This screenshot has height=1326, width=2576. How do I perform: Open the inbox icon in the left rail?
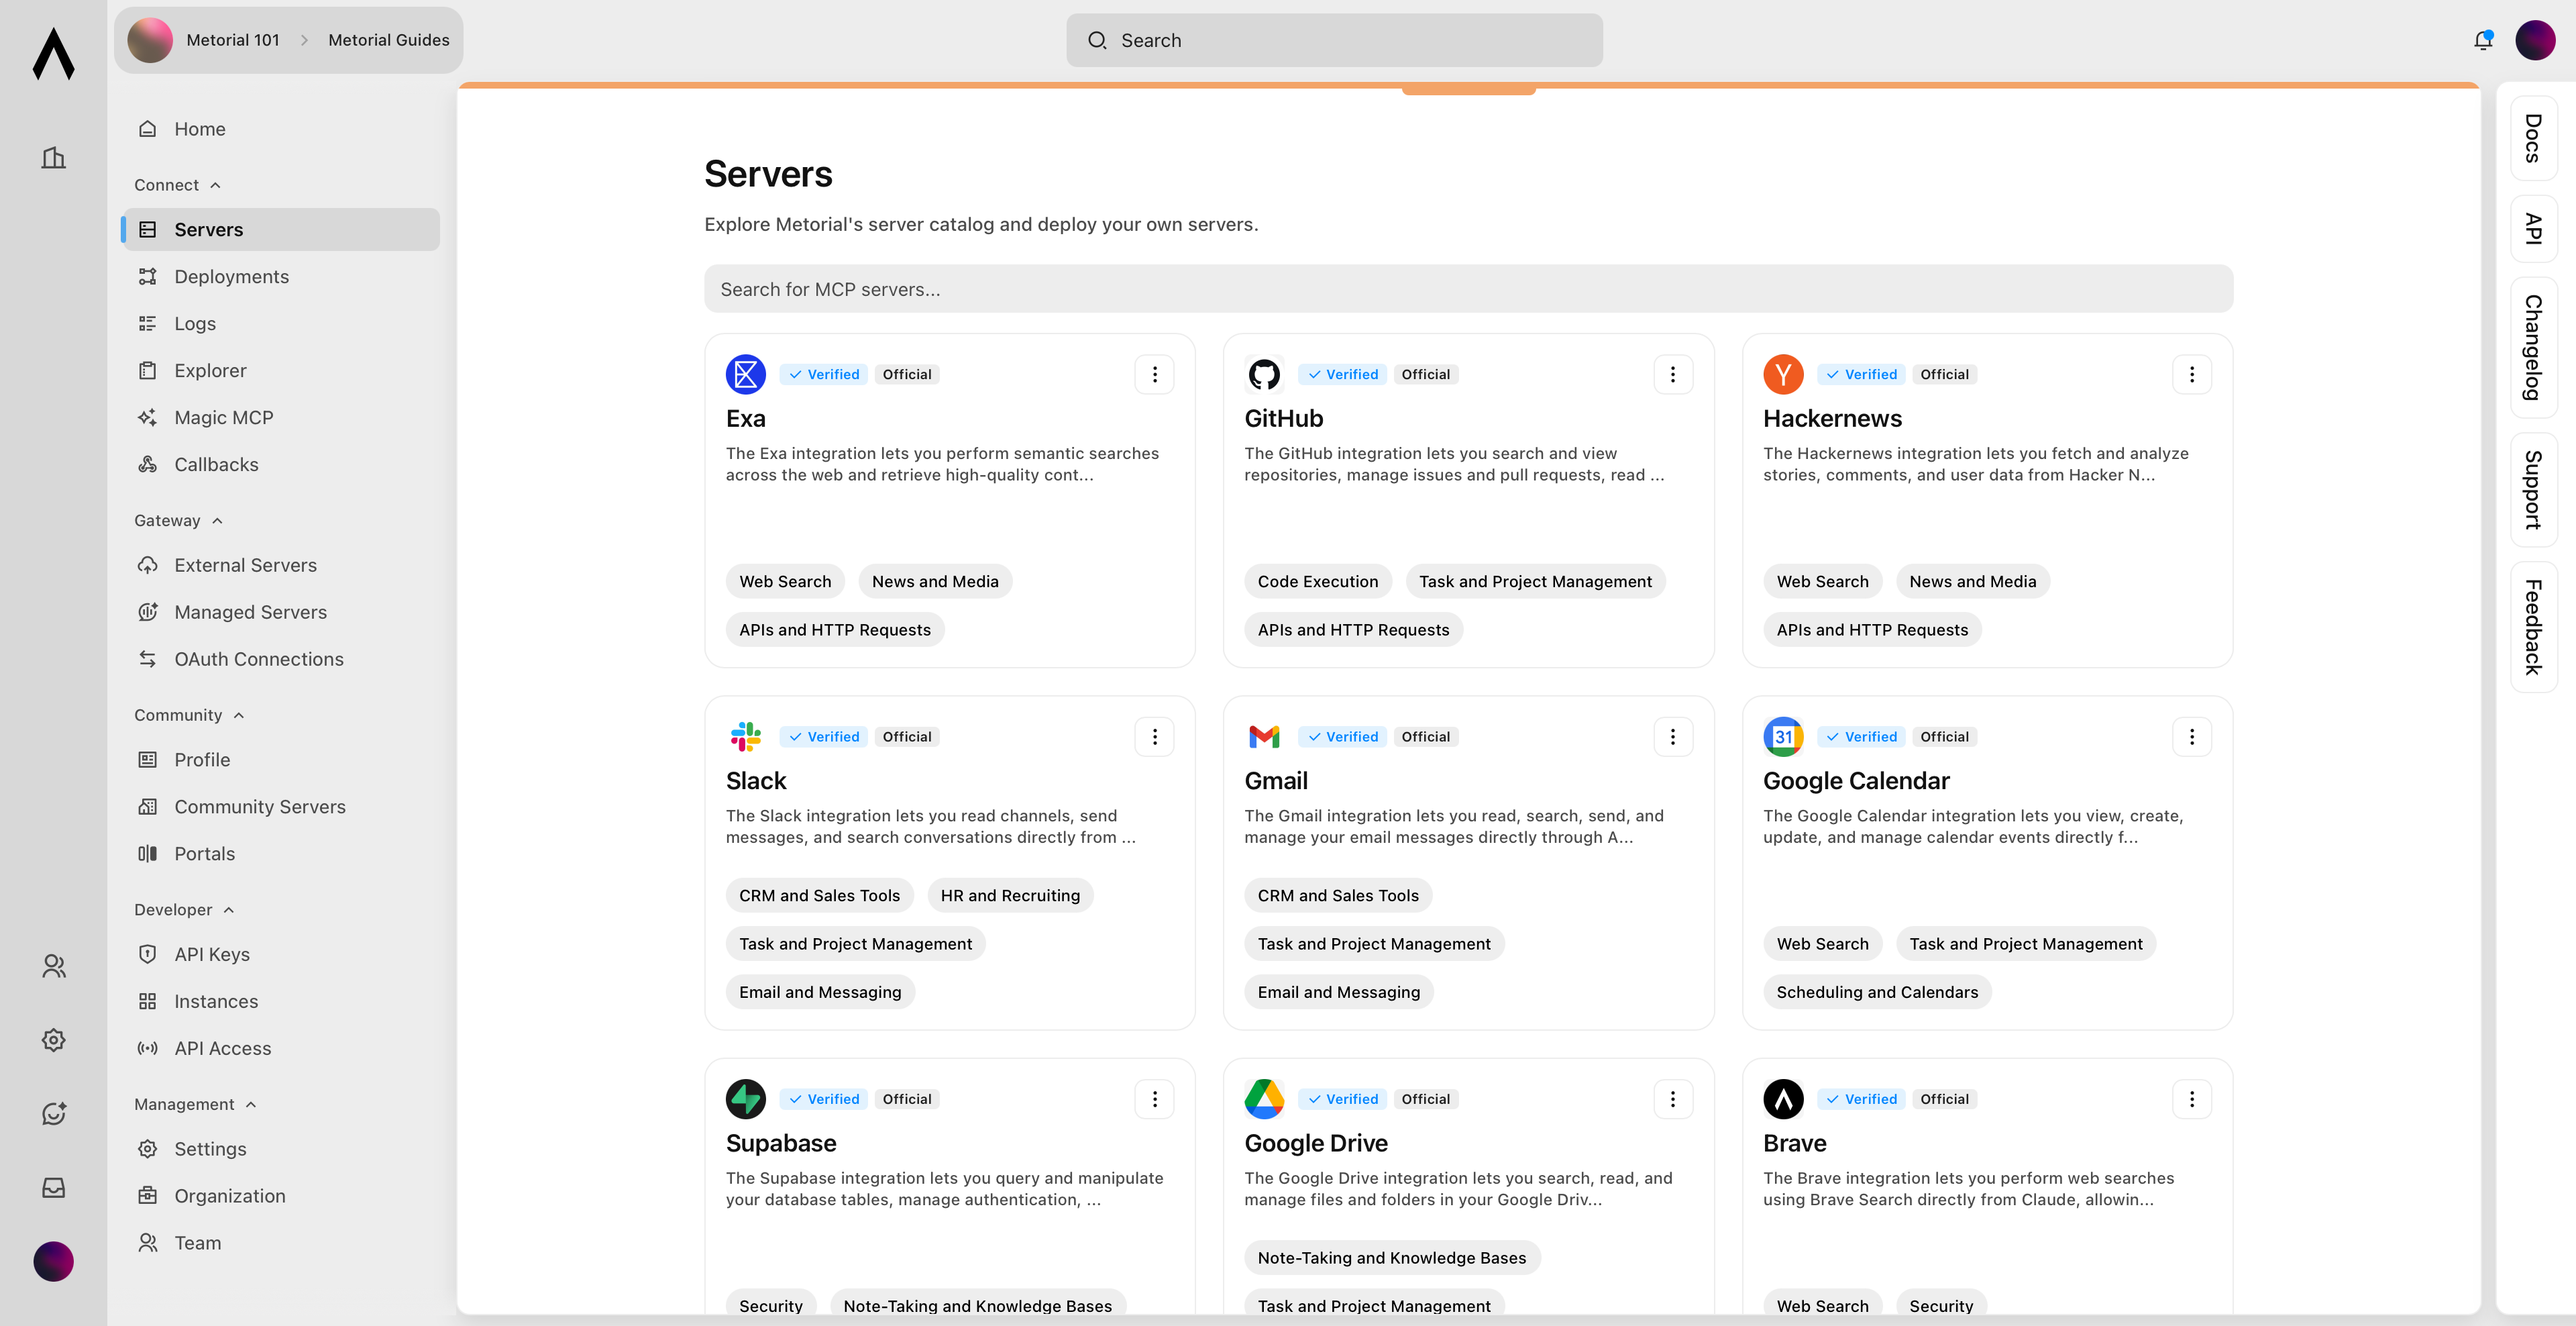pos(53,1187)
